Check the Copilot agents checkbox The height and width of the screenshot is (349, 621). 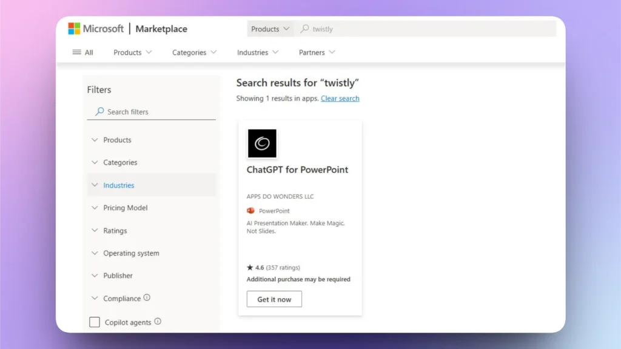[95, 322]
